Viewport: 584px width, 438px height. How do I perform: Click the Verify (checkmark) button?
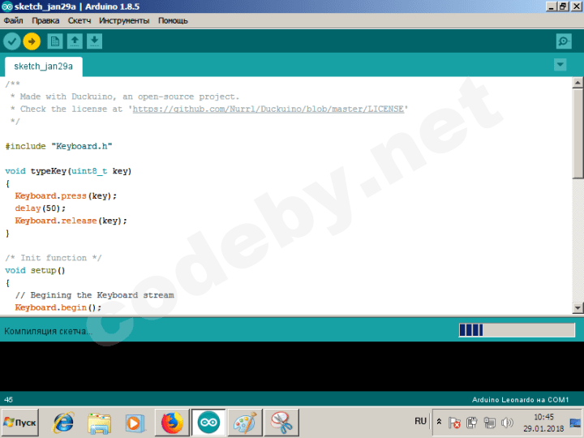(x=12, y=41)
